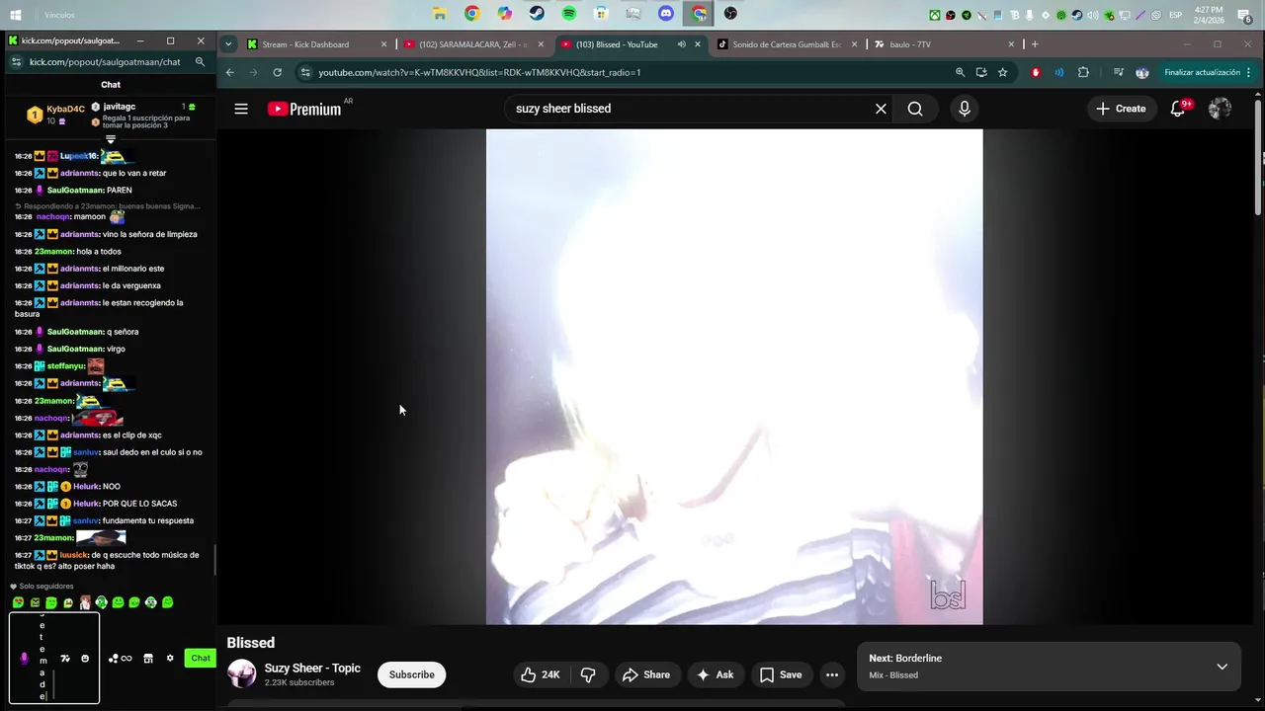The height and width of the screenshot is (711, 1265).
Task: Switch to baulo - 7TV tab
Action: pos(944,44)
